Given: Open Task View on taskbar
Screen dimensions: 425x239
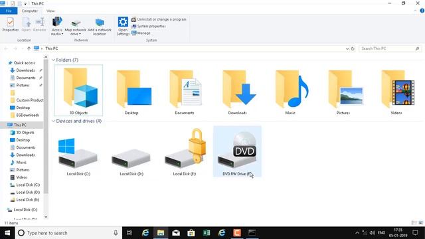Looking at the screenshot, I should (129, 233).
